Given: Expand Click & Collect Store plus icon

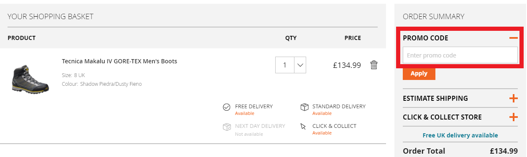Looking at the screenshot, I should 513,117.
